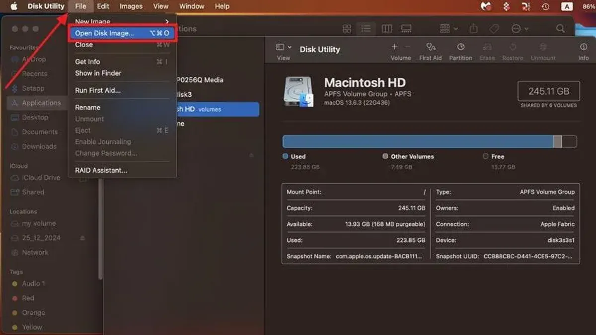Select Macintosh HD volumes row
The image size is (596, 335).
click(x=218, y=109)
